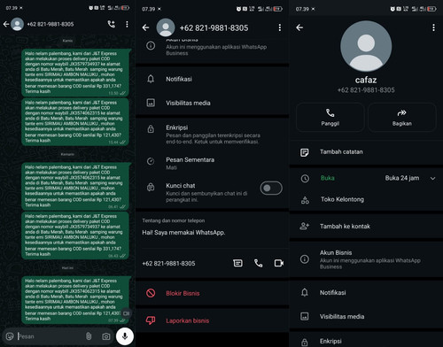Tap message icon beside phone number
Viewport: 443px width, 347px height.
pos(237,263)
